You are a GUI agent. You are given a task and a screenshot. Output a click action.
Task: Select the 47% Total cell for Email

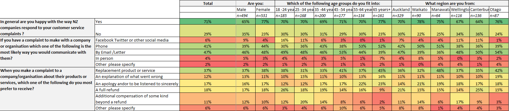(x=208, y=52)
